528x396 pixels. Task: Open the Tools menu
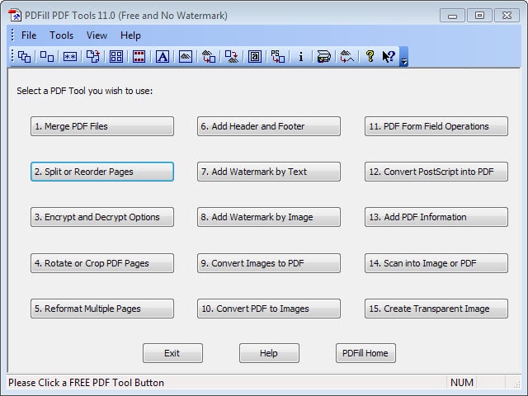(61, 35)
